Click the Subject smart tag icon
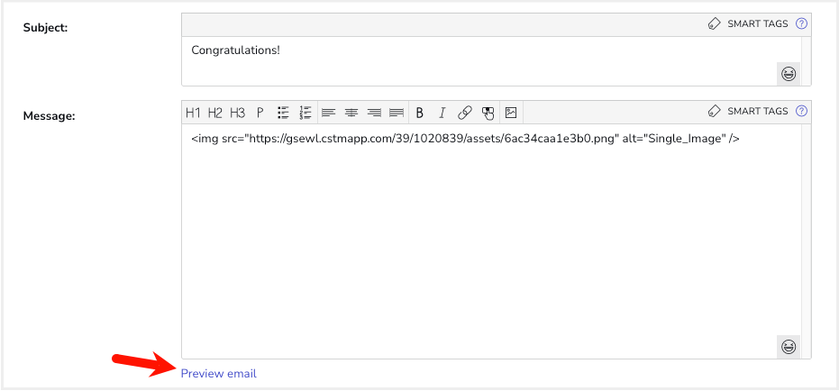This screenshot has width=839, height=391. coord(714,23)
